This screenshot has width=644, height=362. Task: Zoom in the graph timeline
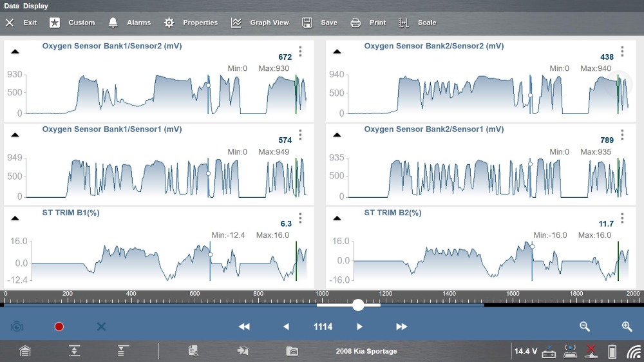(x=627, y=327)
